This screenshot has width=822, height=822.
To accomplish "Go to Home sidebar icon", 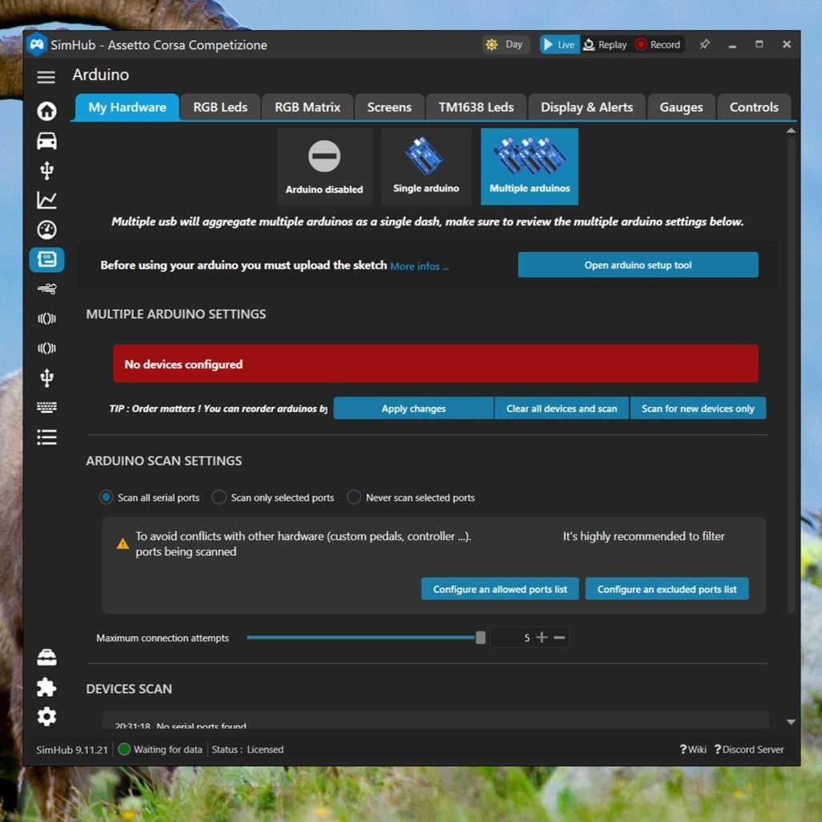I will [46, 111].
